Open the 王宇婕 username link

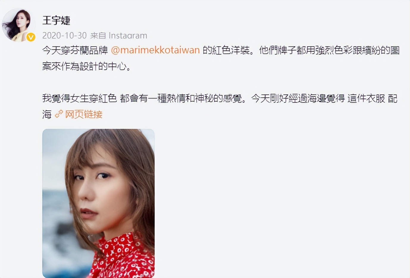coord(56,20)
